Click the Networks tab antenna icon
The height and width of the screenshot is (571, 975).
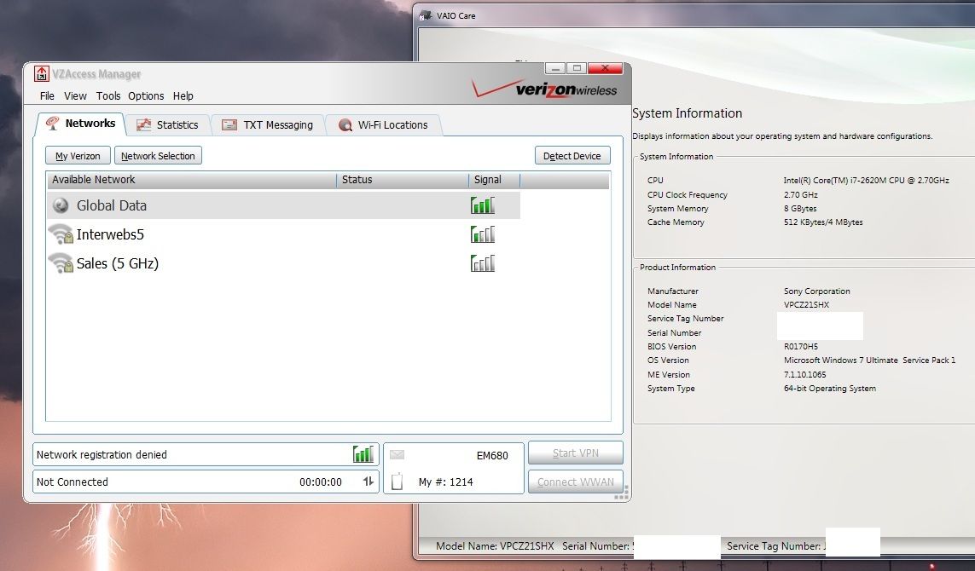pos(53,123)
